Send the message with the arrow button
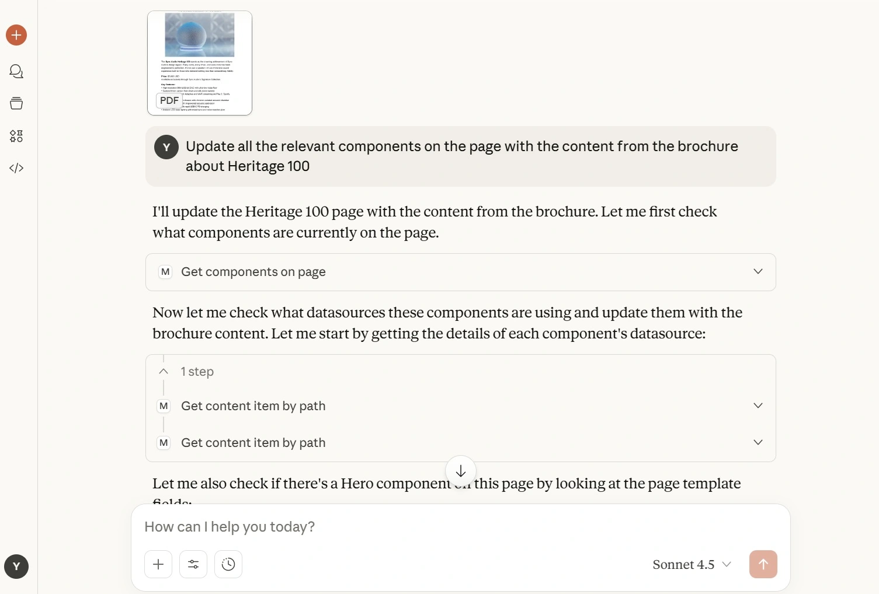 click(763, 564)
